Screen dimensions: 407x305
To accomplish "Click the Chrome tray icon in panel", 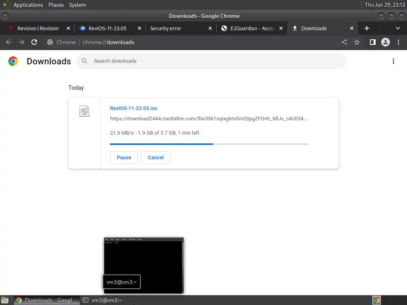I will coord(377,300).
